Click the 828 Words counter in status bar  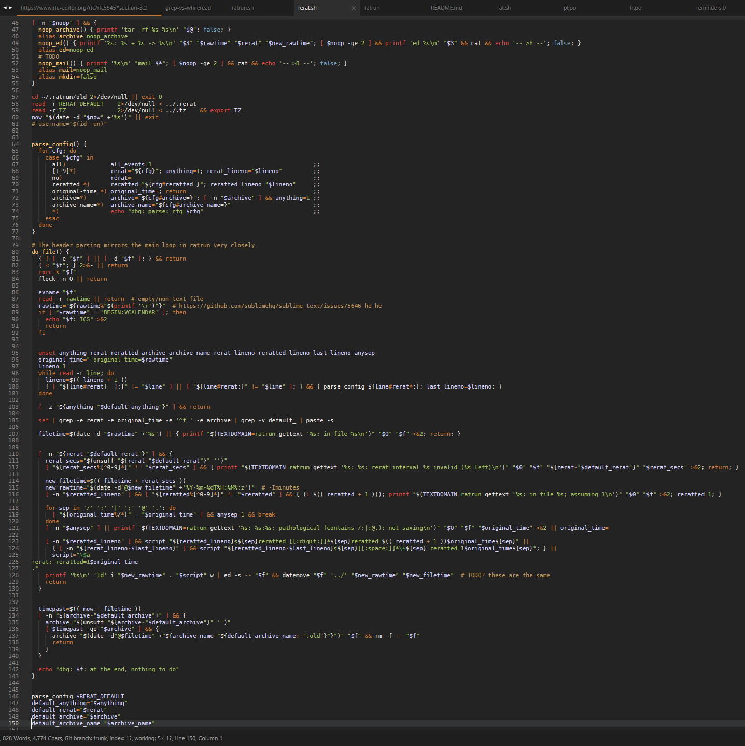pos(16,738)
